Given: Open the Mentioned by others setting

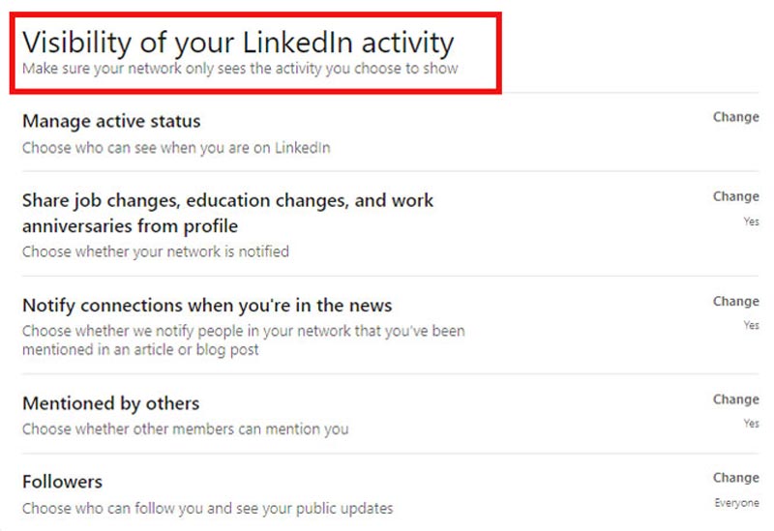Looking at the screenshot, I should [x=110, y=402].
